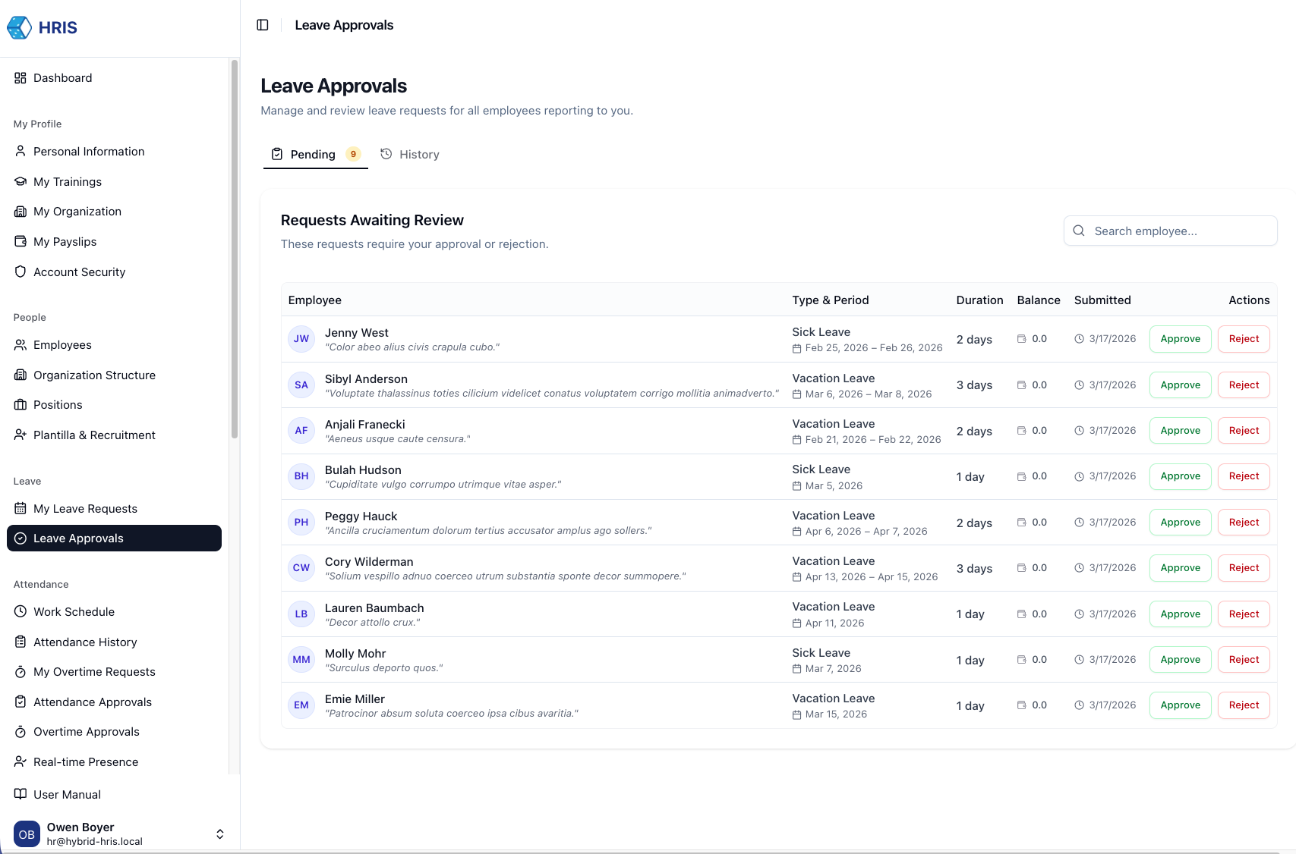This screenshot has height=854, width=1296.
Task: Click the sidebar vertical scrollbar
Action: (x=235, y=250)
